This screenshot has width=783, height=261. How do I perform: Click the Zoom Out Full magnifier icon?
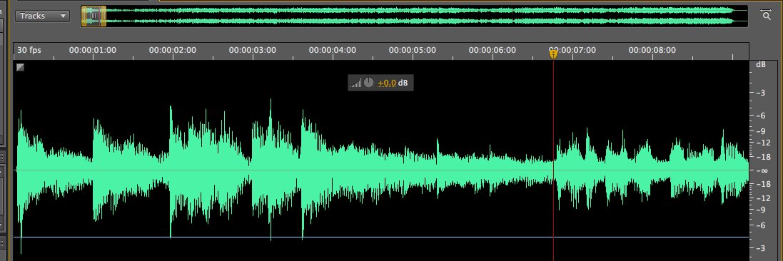point(766,14)
